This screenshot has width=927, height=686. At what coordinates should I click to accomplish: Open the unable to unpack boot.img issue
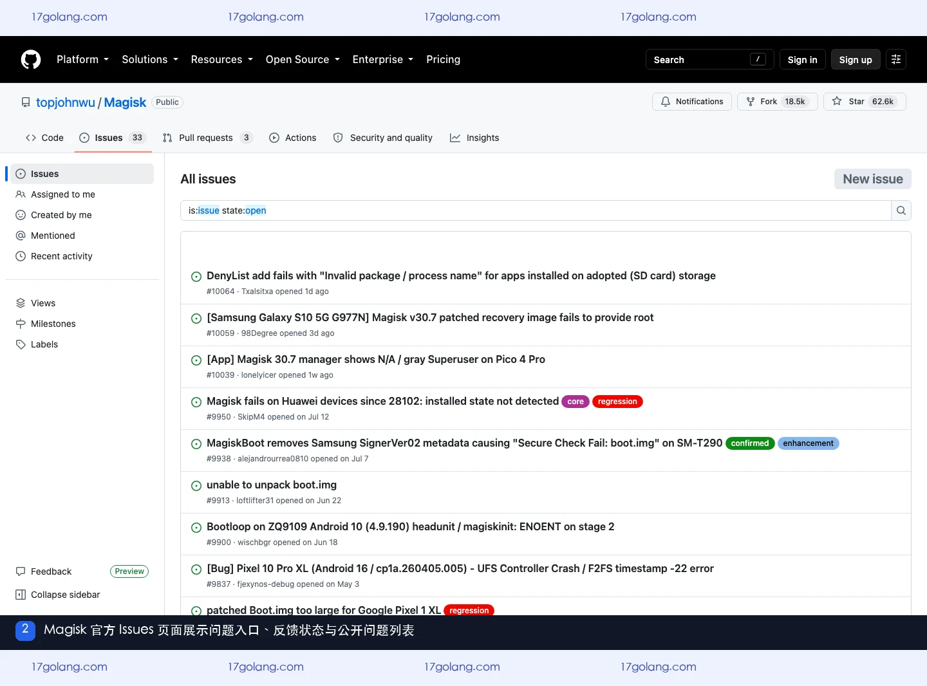[x=272, y=485]
